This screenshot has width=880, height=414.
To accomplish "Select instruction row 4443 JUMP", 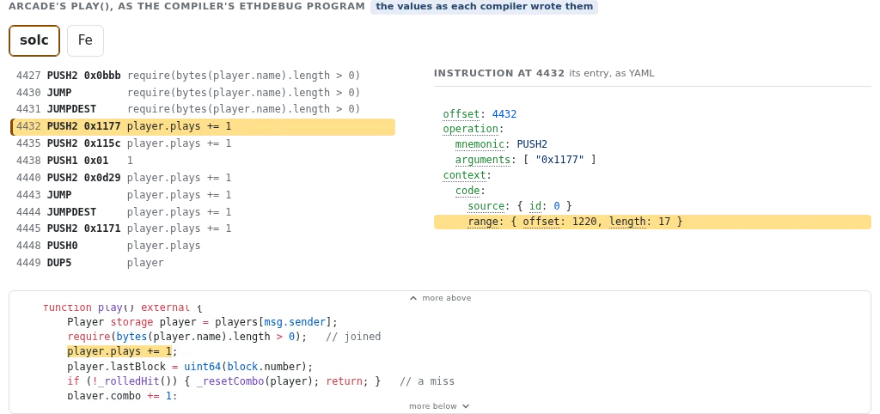I will tap(203, 195).
